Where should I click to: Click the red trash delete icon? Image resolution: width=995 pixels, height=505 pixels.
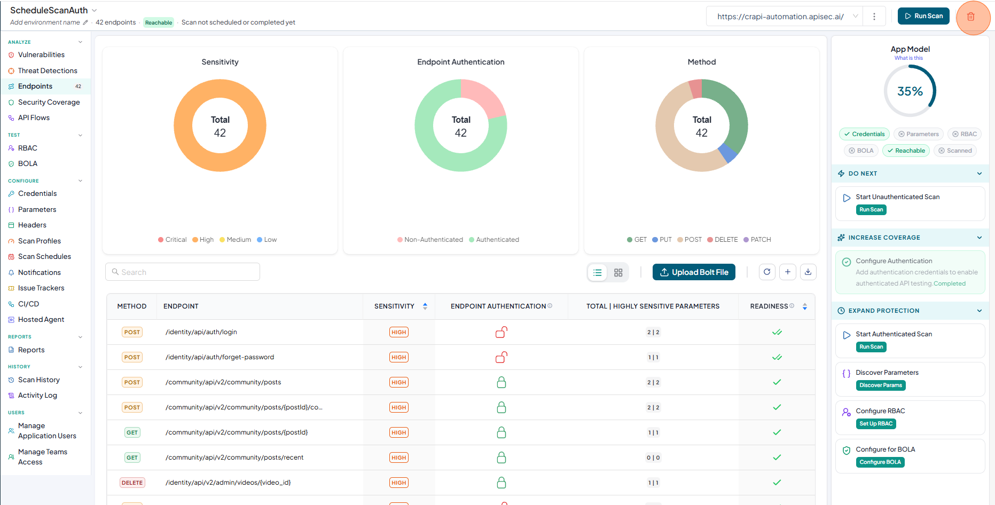point(970,17)
